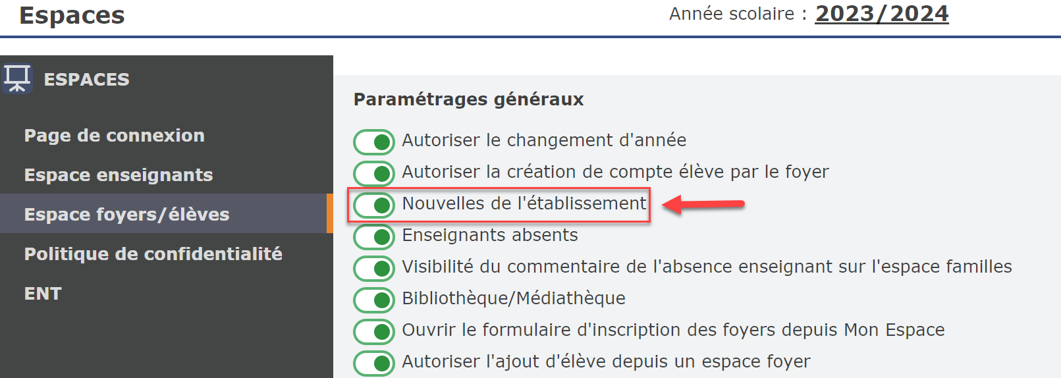The image size is (1061, 378).
Task: Toggle Autoriser le changement d'année switch
Action: point(374,142)
